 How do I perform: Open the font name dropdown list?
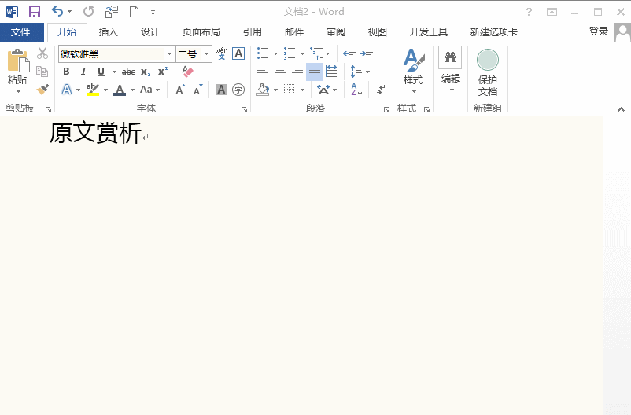click(x=169, y=53)
